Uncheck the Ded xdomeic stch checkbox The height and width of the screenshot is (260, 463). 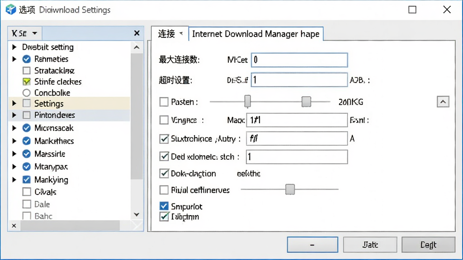[x=164, y=157]
